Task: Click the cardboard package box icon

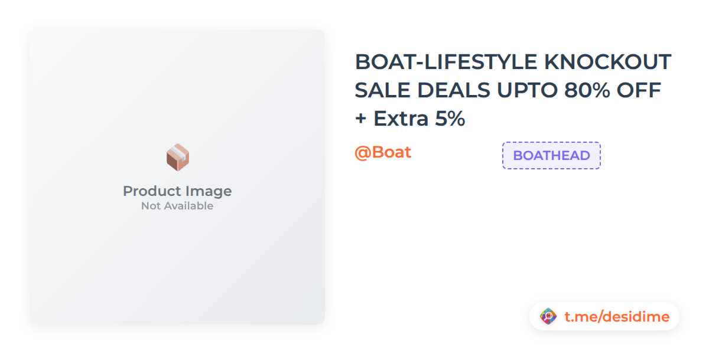Action: [177, 158]
